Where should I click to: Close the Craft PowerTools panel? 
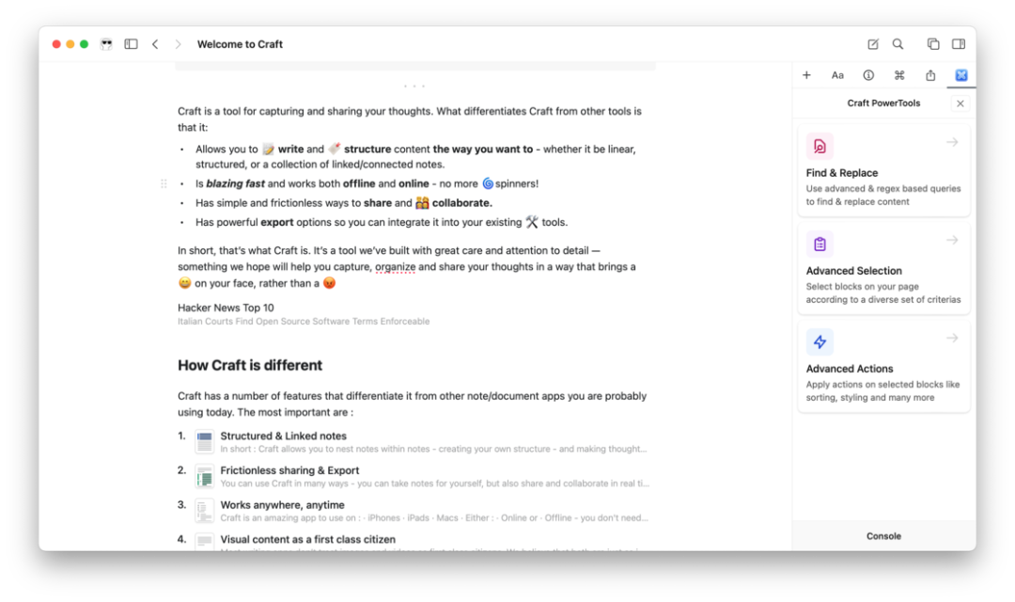click(x=960, y=103)
